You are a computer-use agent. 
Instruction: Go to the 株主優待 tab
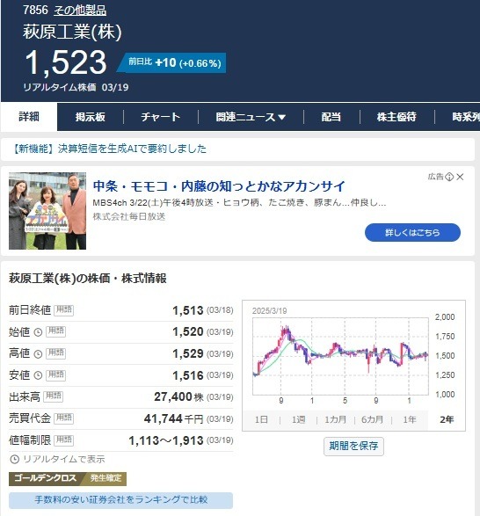click(396, 117)
